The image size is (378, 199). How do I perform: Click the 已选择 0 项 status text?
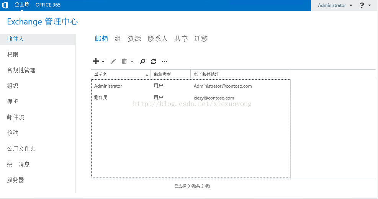pos(192,186)
